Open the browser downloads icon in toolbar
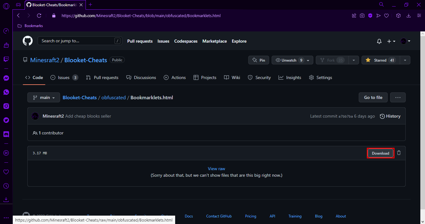 click(409, 16)
